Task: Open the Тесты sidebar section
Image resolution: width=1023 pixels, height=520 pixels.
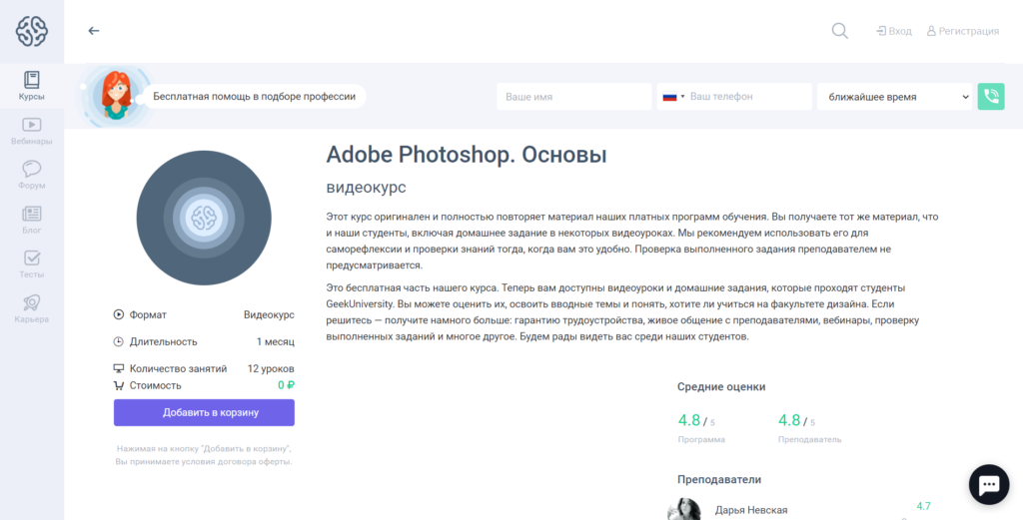Action: click(32, 264)
